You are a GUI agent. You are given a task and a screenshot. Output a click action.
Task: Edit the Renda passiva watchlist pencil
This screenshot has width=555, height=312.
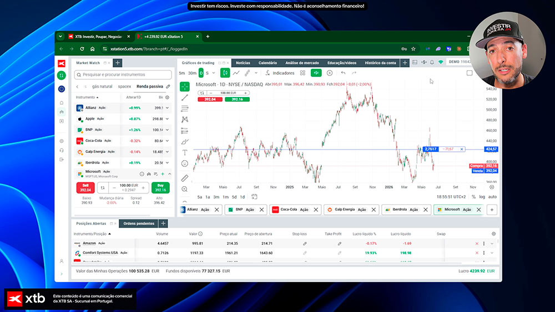[168, 86]
